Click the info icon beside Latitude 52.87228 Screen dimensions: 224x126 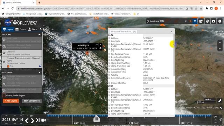click(x=109, y=38)
